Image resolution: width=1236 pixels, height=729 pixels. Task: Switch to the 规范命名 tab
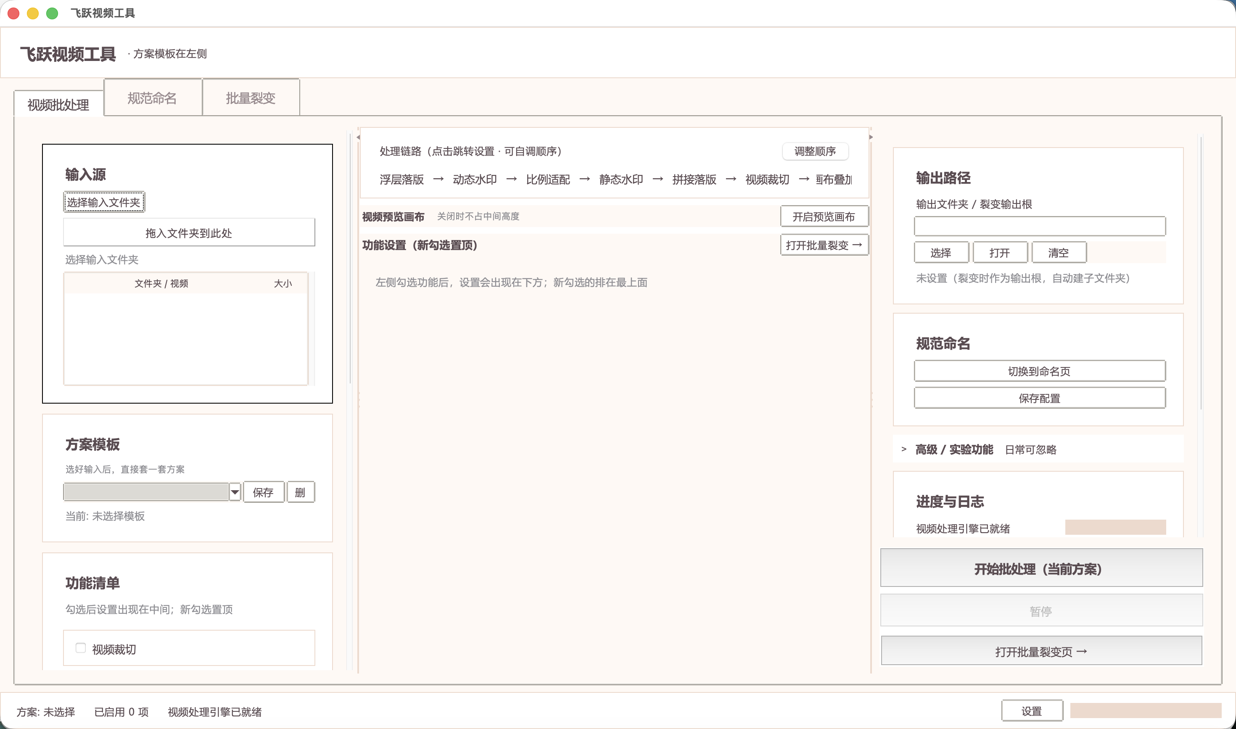(x=153, y=98)
